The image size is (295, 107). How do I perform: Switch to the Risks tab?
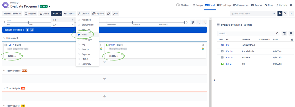click(x=269, y=5)
